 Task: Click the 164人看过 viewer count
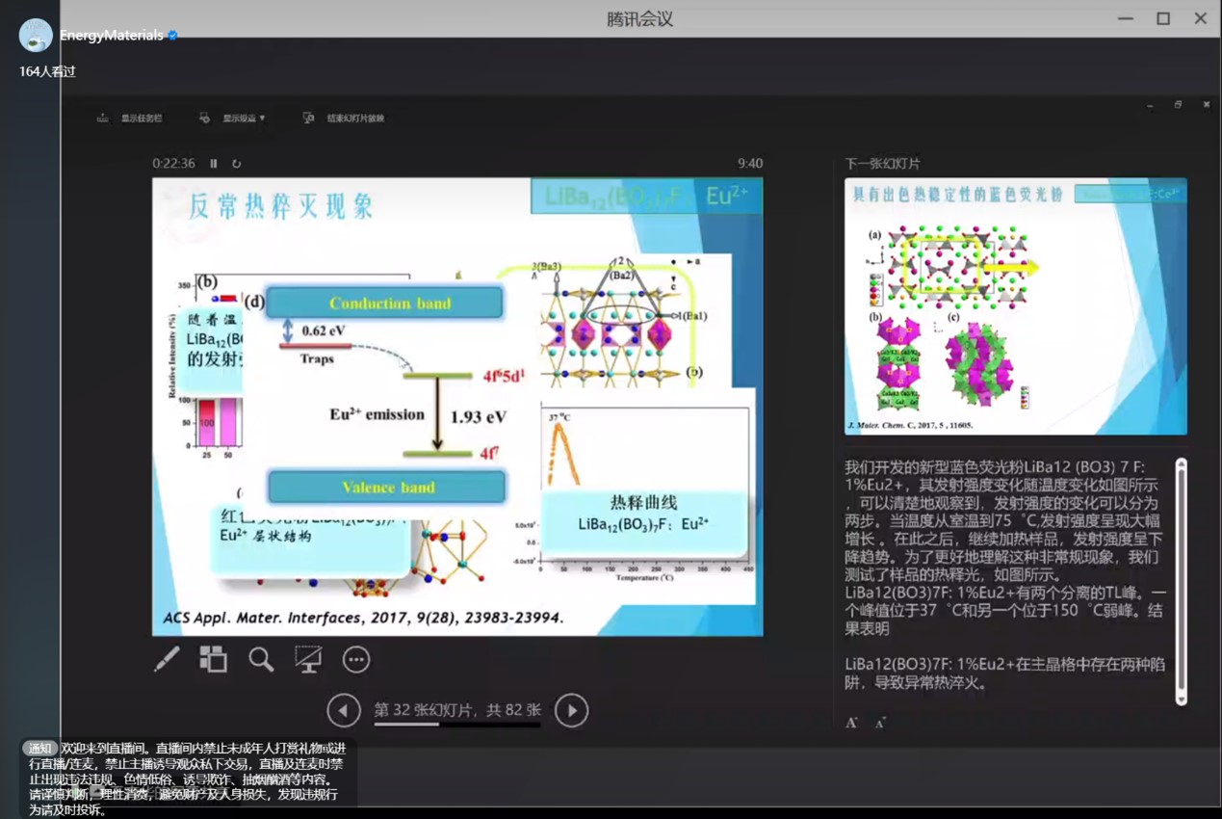coord(47,71)
